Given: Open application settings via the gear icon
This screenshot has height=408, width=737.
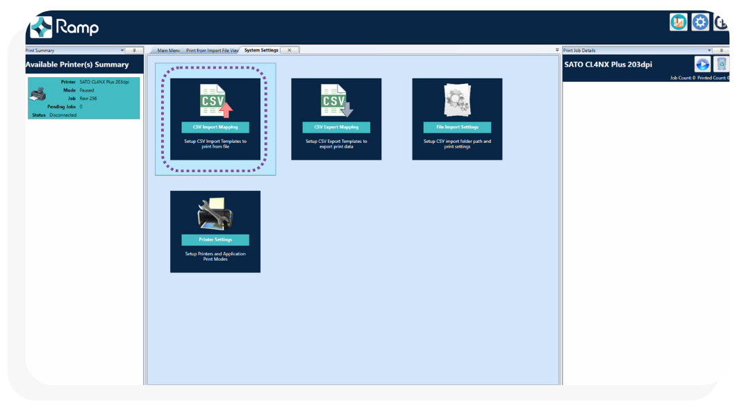Looking at the screenshot, I should (x=700, y=22).
